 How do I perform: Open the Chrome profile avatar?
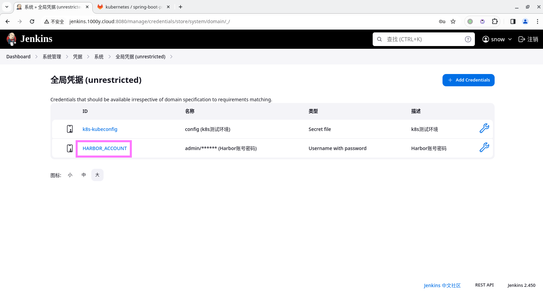pos(525,21)
